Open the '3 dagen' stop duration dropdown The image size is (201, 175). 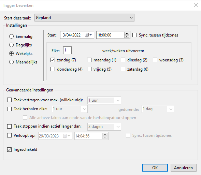click(x=104, y=127)
